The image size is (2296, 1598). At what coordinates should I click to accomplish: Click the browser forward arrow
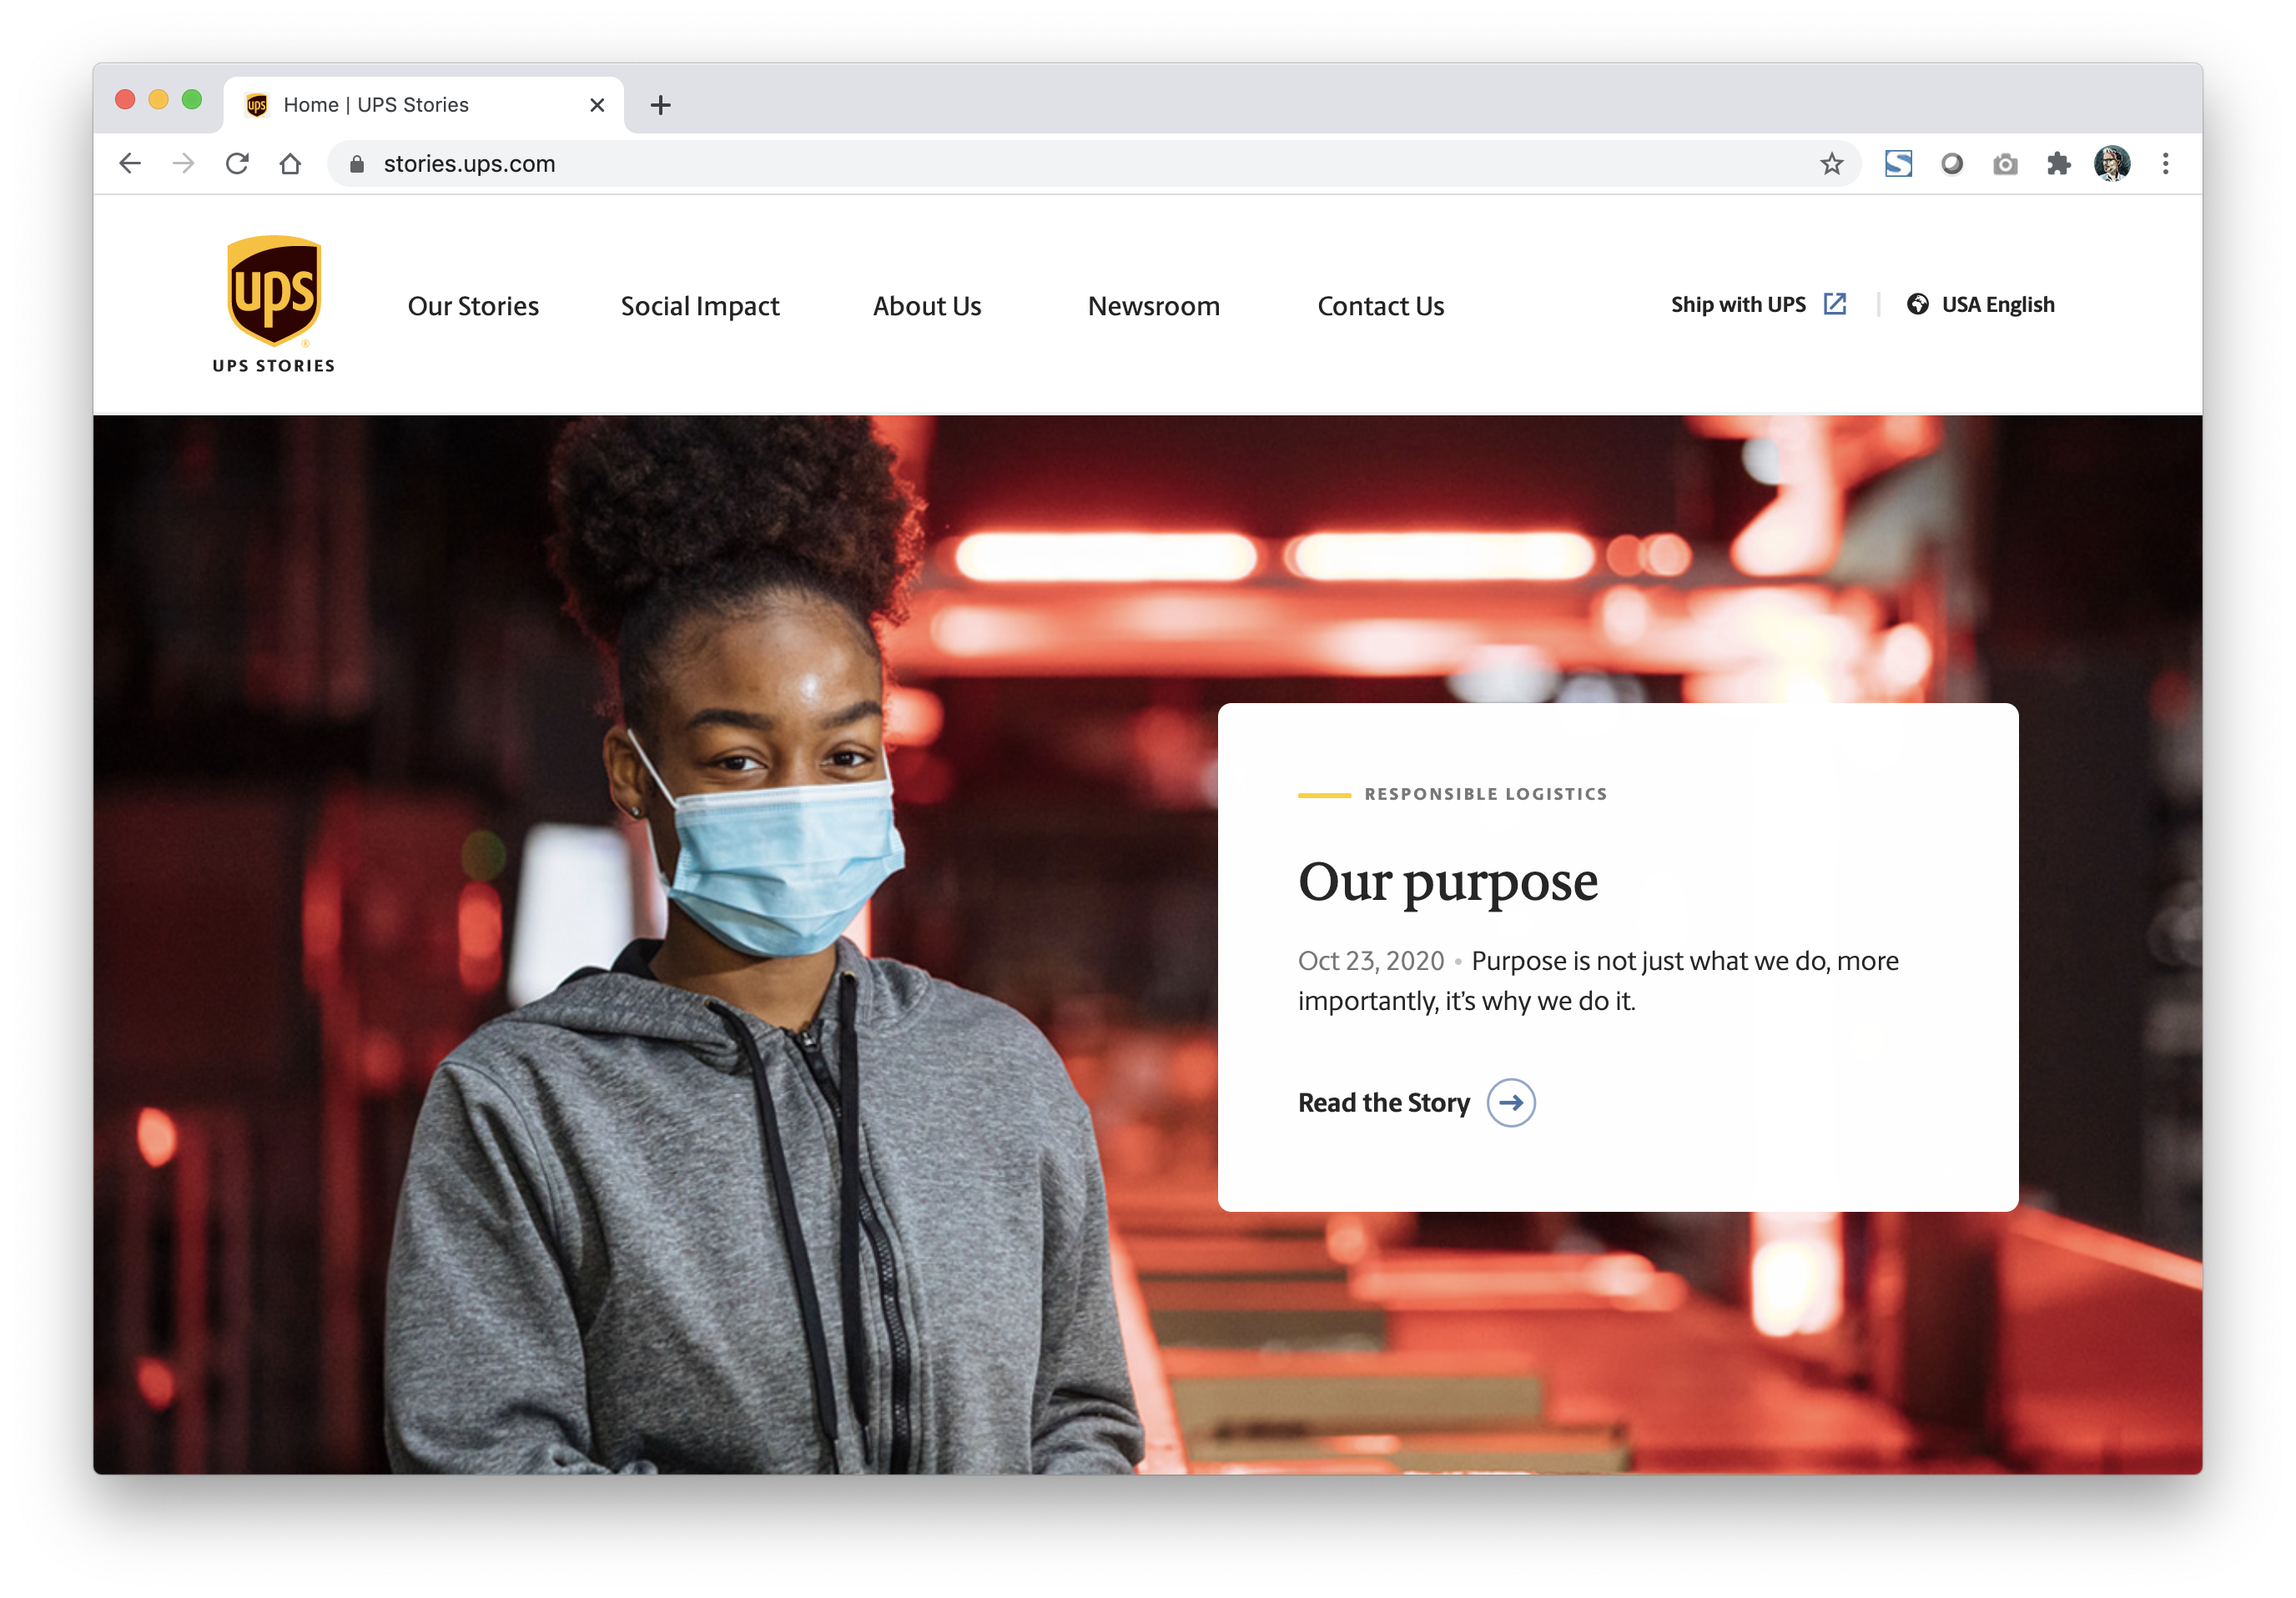point(184,163)
